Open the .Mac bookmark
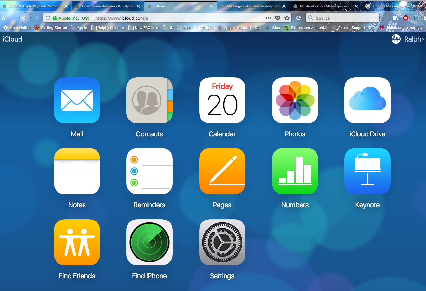Screen dimensions: 426x291 [273, 28]
